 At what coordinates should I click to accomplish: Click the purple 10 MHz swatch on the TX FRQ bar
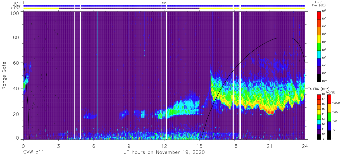[x=319, y=132]
